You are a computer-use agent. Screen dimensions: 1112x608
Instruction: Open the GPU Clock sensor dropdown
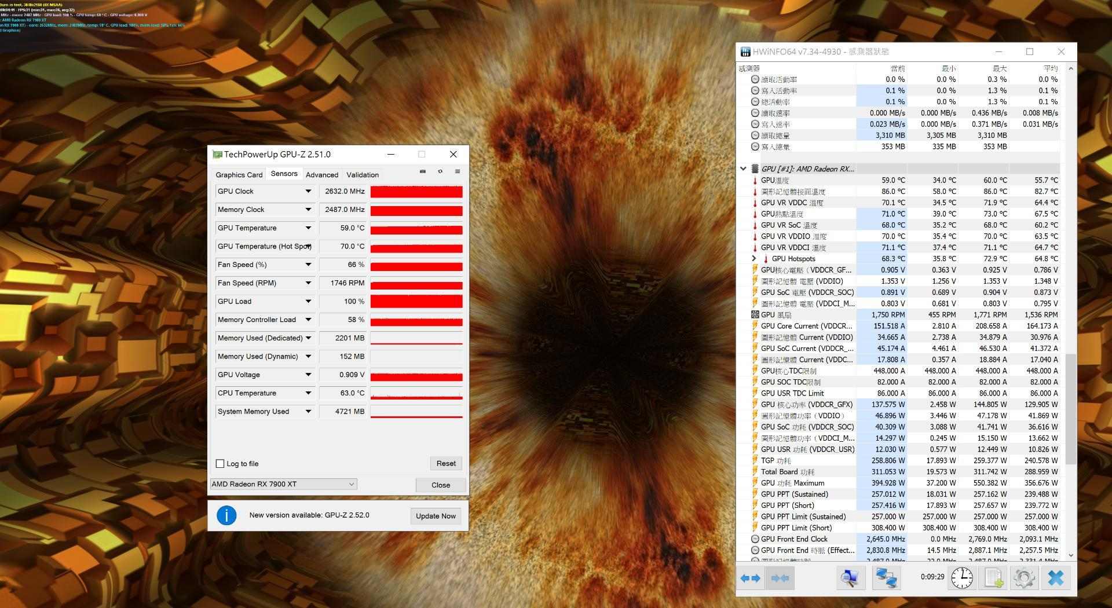coord(309,191)
